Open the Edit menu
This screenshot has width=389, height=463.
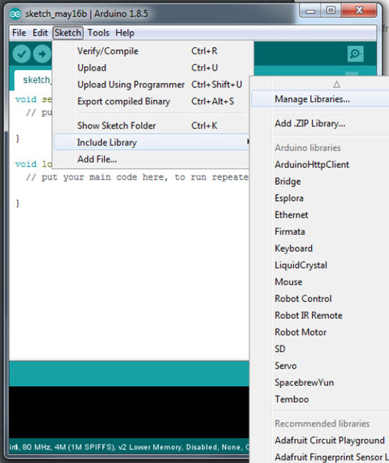[40, 33]
